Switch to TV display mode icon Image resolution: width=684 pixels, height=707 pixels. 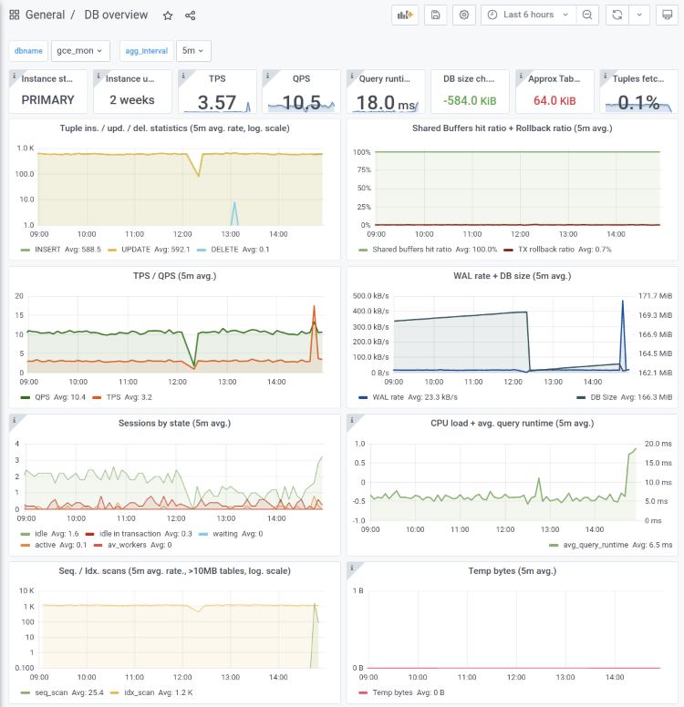pyautogui.click(x=668, y=15)
